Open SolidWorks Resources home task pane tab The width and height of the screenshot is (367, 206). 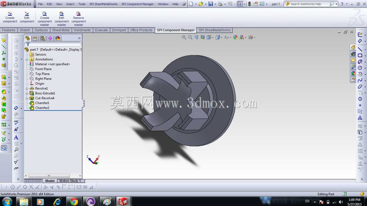pyautogui.click(x=353, y=47)
